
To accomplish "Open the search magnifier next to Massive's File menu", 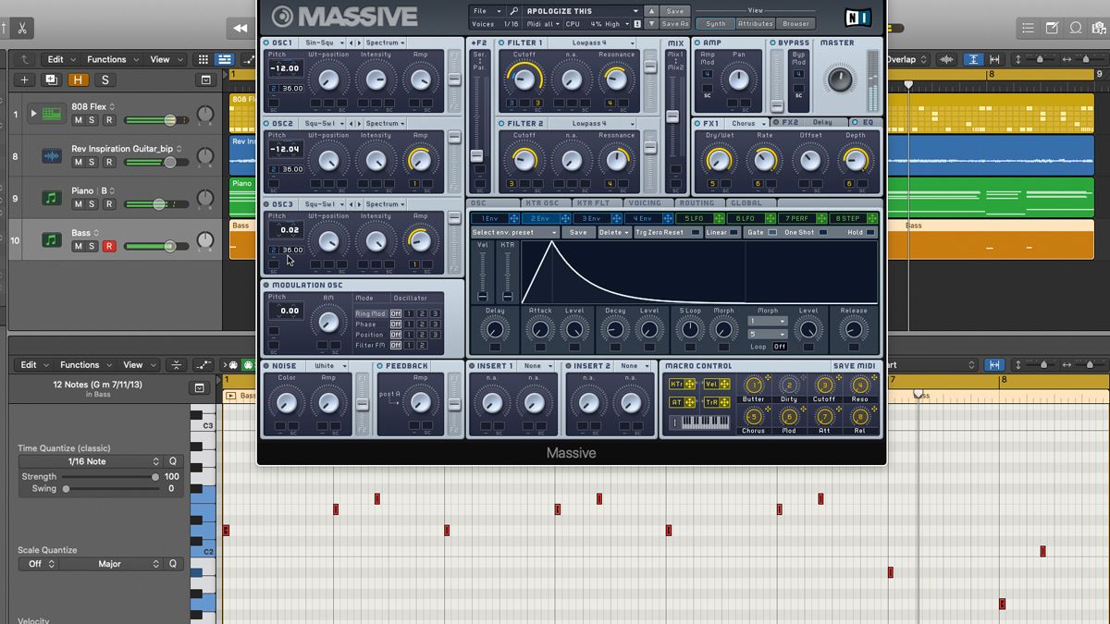I will coord(512,10).
